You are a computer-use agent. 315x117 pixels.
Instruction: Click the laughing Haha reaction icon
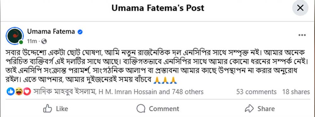tap(19, 92)
